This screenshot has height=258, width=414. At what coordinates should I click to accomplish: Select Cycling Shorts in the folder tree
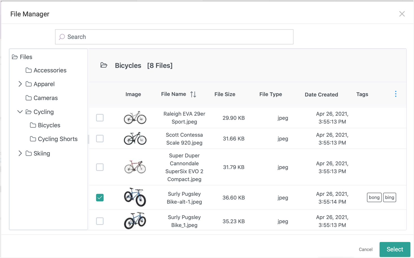click(x=58, y=139)
